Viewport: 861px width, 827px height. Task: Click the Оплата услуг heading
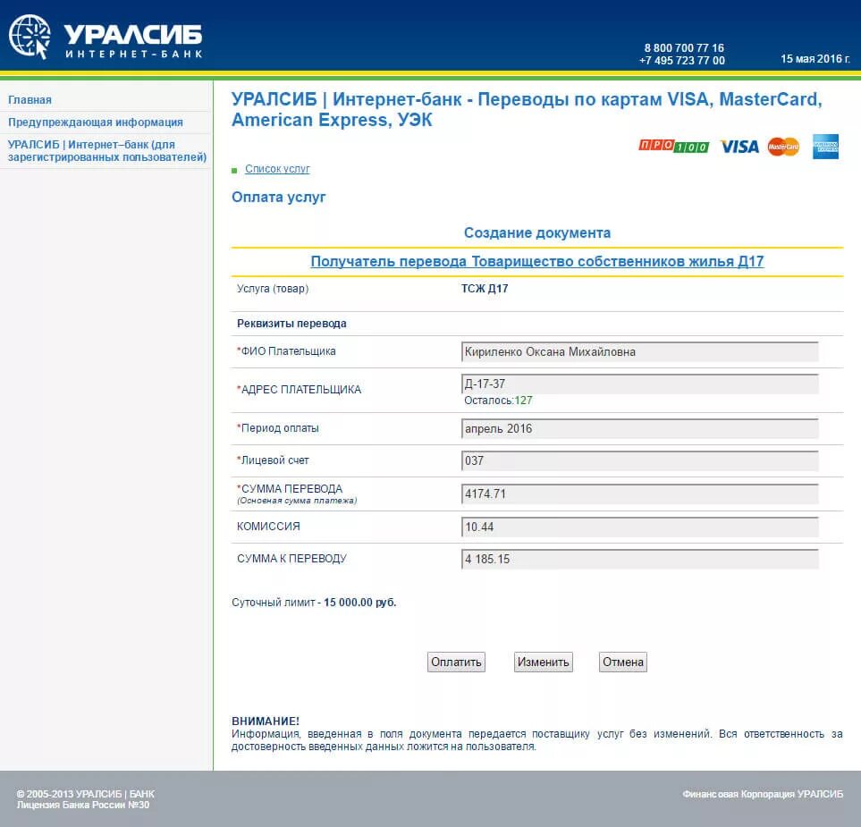[x=278, y=198]
